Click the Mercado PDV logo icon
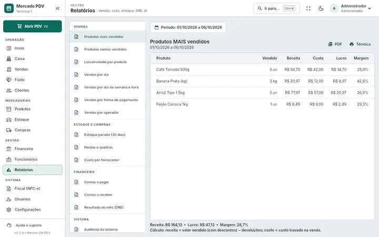Viewport: 379px width, 237px height. click(9, 8)
